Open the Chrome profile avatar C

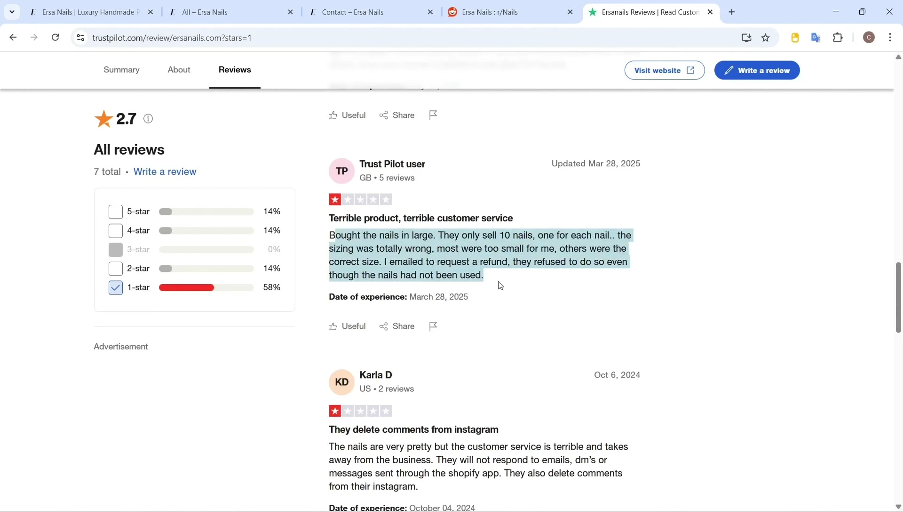pos(870,38)
